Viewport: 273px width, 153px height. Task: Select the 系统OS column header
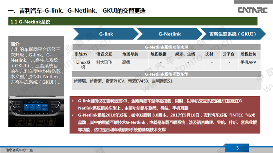83,54
